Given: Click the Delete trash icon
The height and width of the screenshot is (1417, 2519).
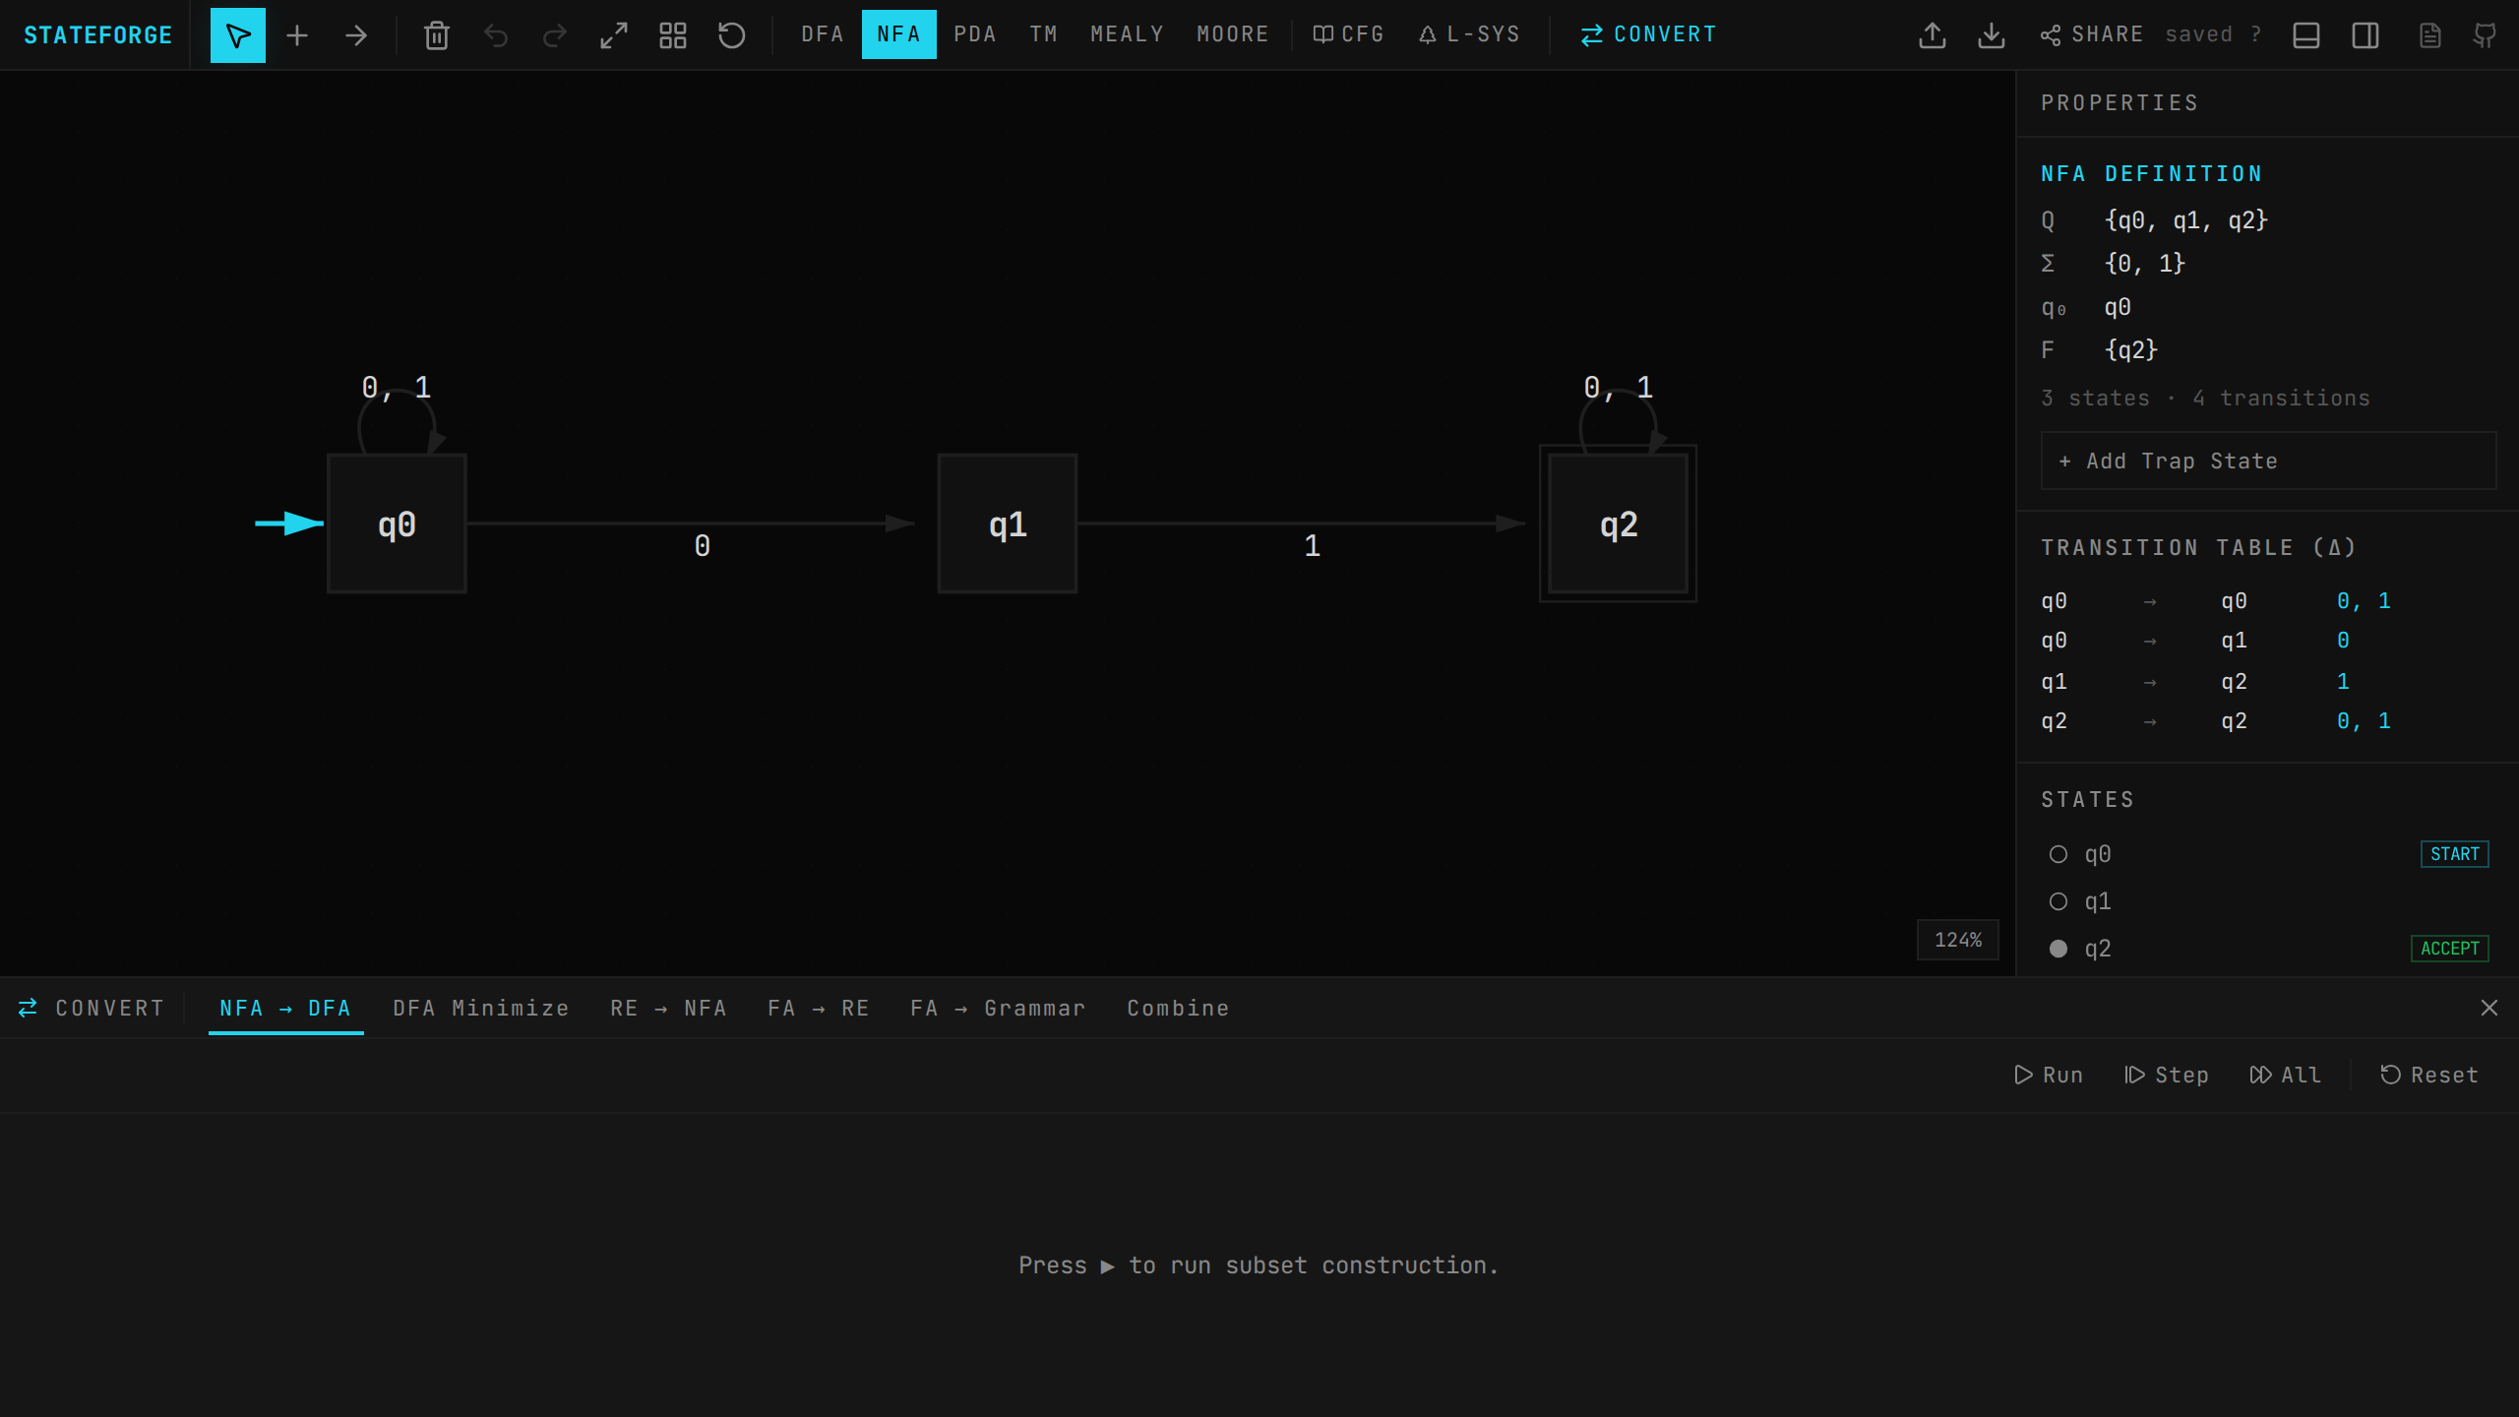Looking at the screenshot, I should click(436, 34).
